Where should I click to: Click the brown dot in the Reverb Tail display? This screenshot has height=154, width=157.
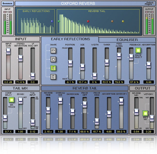coord(112,21)
